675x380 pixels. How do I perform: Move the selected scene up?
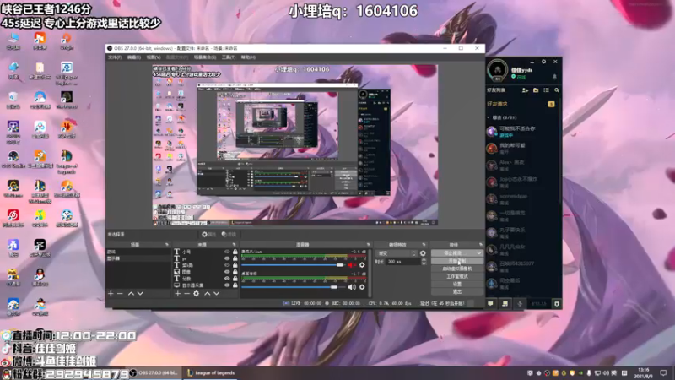tap(131, 293)
